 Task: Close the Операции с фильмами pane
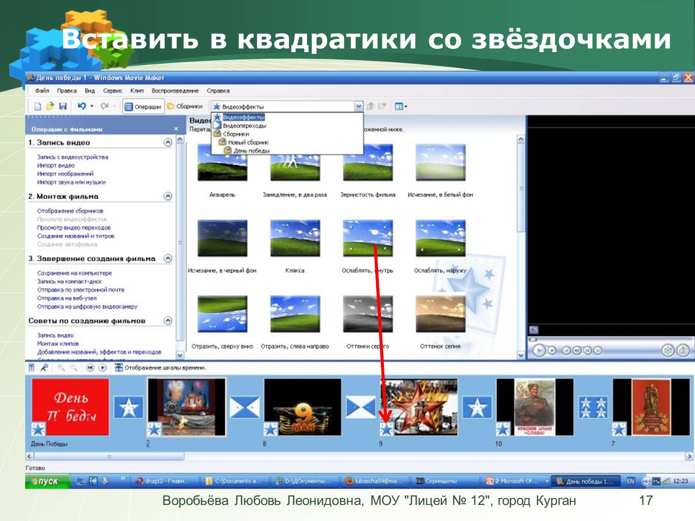tap(176, 129)
